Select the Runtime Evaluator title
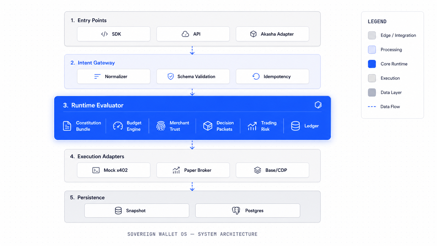 (x=93, y=105)
